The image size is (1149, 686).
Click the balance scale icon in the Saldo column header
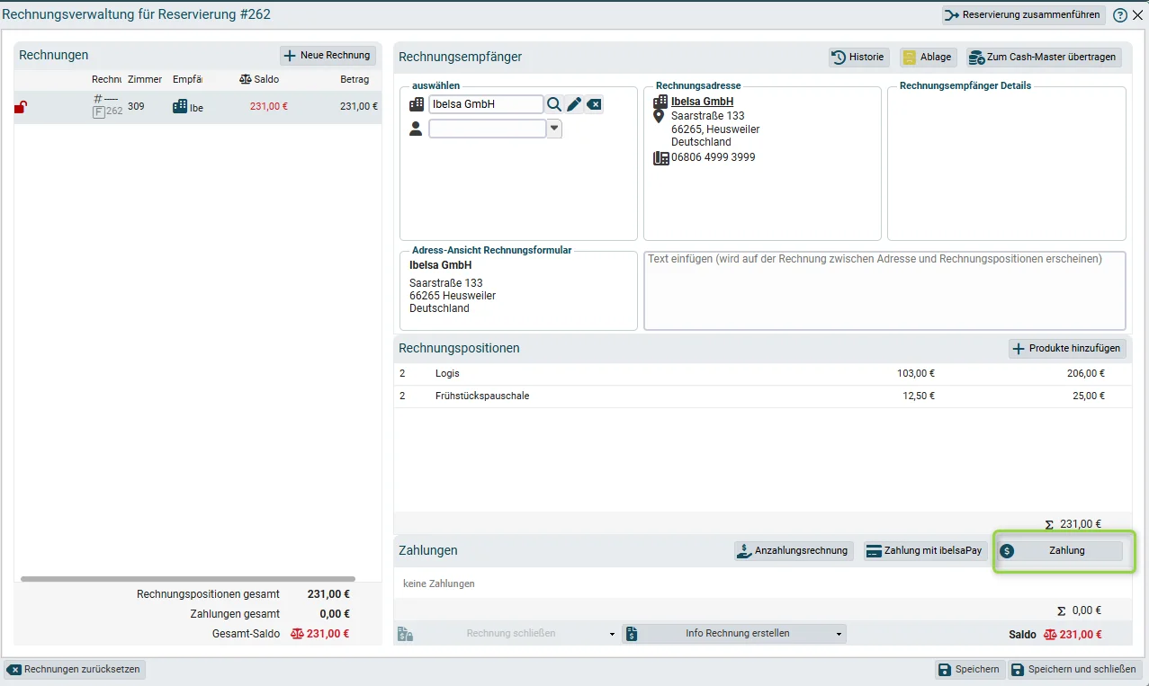pos(246,79)
